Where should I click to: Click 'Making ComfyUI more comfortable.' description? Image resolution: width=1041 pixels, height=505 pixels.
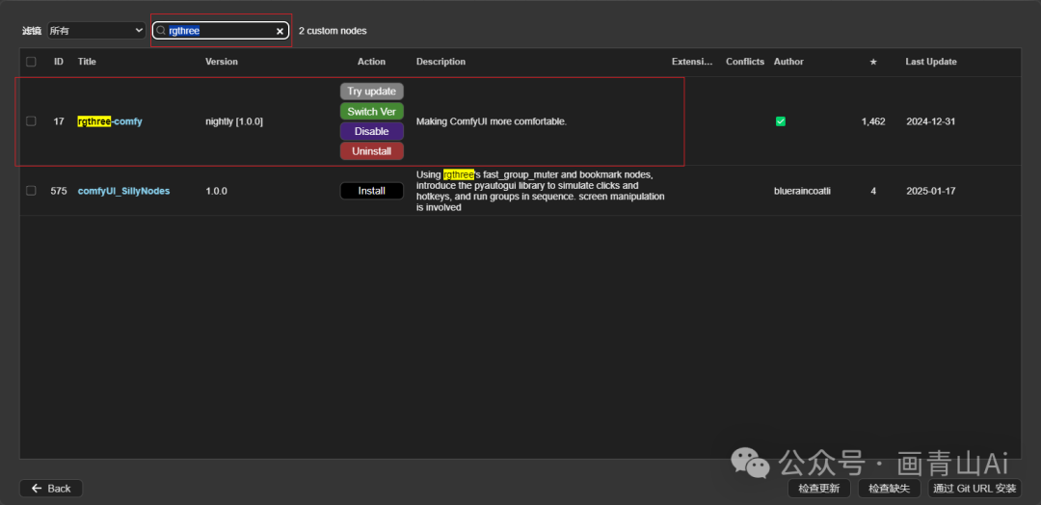492,121
